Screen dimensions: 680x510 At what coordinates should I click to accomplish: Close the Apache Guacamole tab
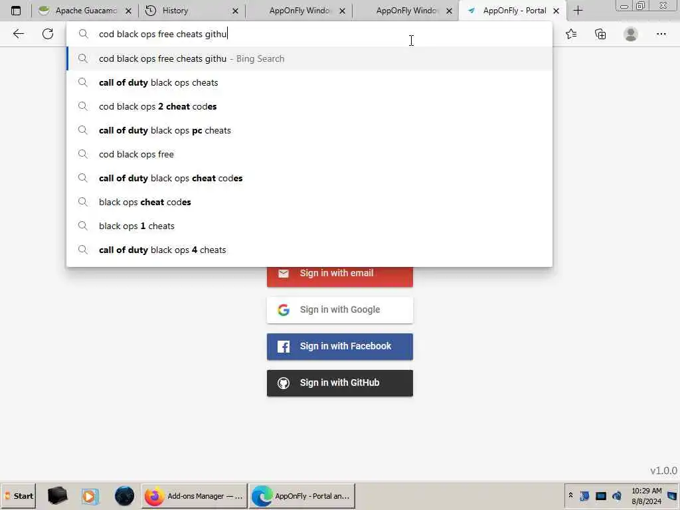tap(128, 11)
